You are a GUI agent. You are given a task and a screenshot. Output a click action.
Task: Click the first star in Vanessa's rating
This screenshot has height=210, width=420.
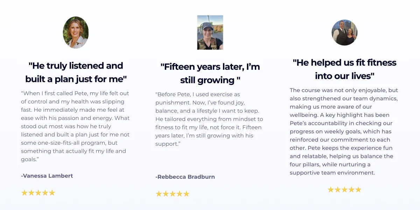[x=24, y=193]
